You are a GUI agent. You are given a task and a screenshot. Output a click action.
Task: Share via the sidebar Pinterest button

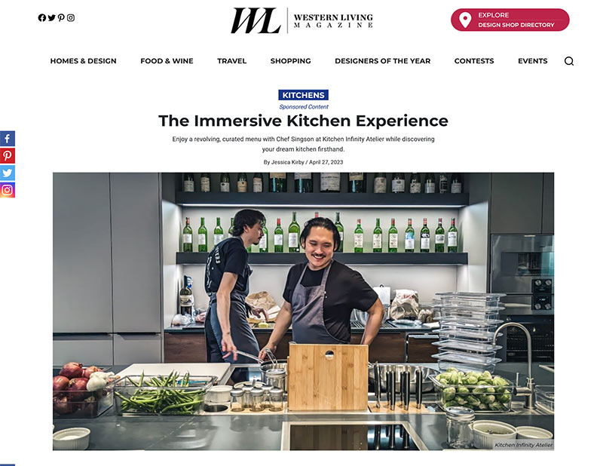tap(8, 156)
